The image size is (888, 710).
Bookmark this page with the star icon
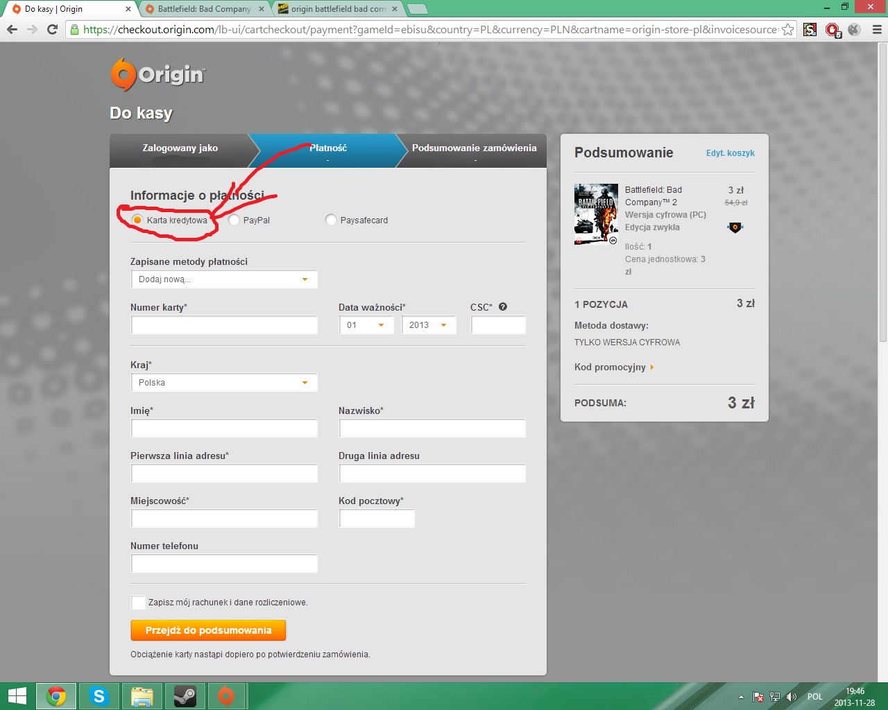pyautogui.click(x=787, y=29)
